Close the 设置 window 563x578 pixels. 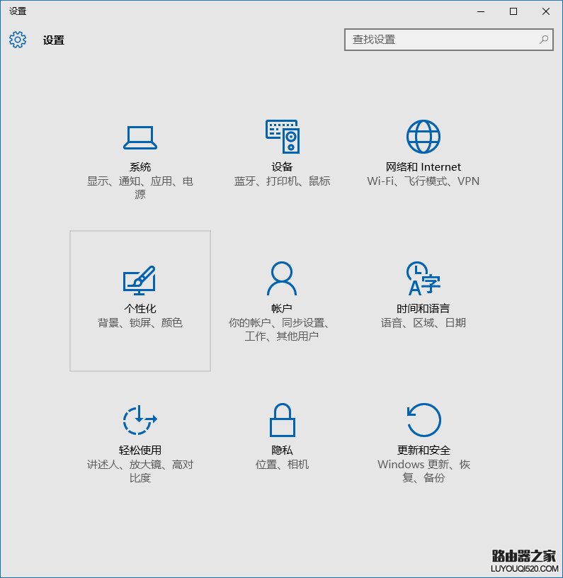click(546, 11)
